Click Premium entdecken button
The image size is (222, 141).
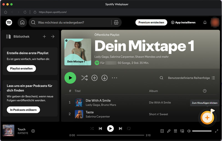[151, 22]
